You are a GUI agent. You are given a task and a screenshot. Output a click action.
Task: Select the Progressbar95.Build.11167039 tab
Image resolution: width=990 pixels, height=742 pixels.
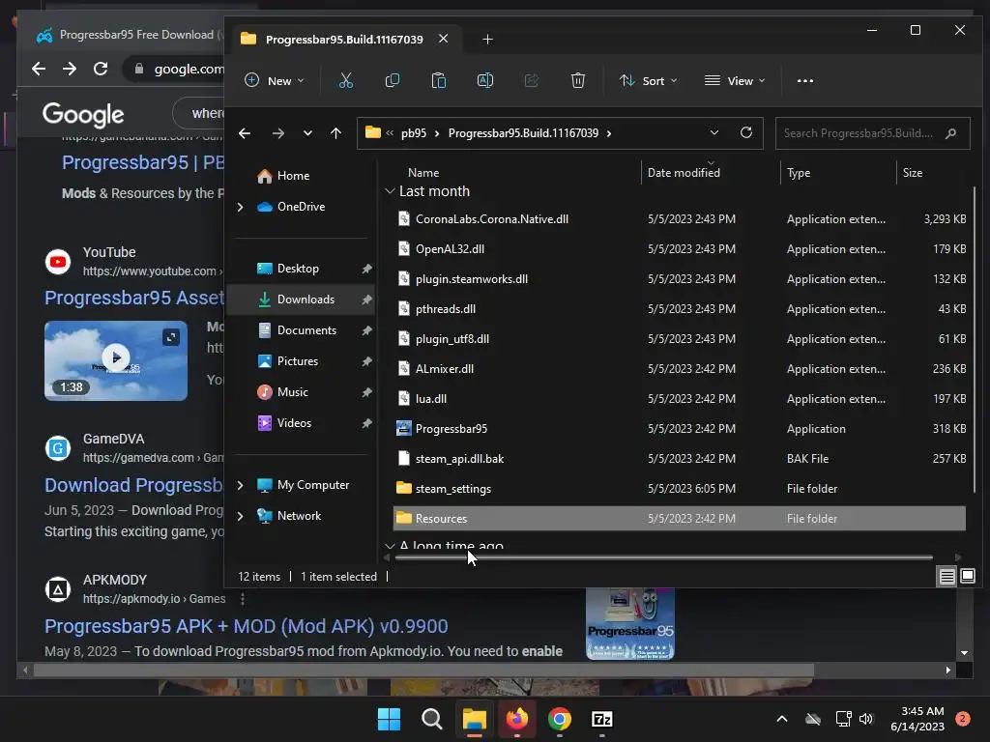tap(343, 39)
